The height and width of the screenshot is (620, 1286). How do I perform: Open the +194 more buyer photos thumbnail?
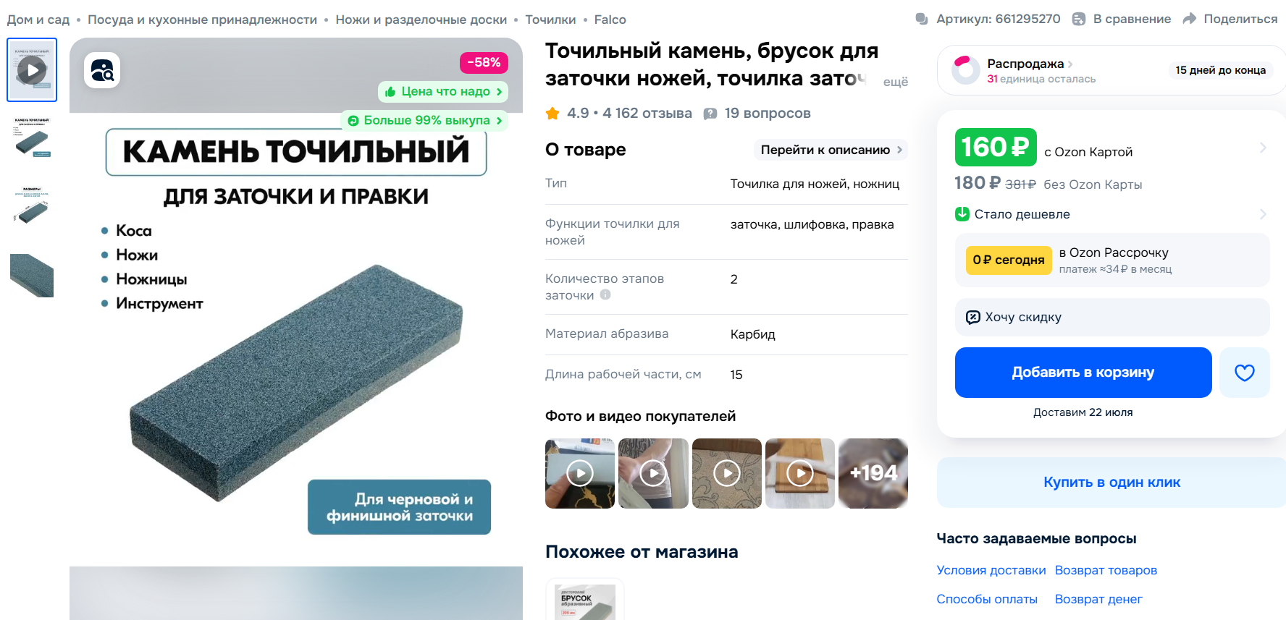(x=873, y=473)
